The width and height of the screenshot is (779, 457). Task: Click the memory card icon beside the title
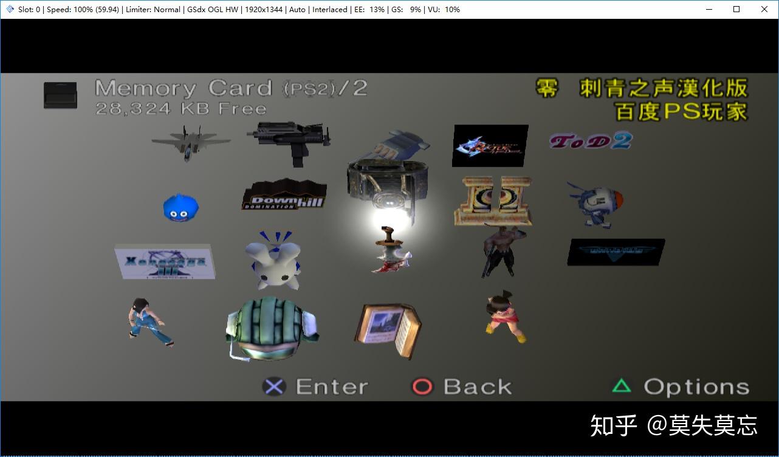pyautogui.click(x=60, y=94)
